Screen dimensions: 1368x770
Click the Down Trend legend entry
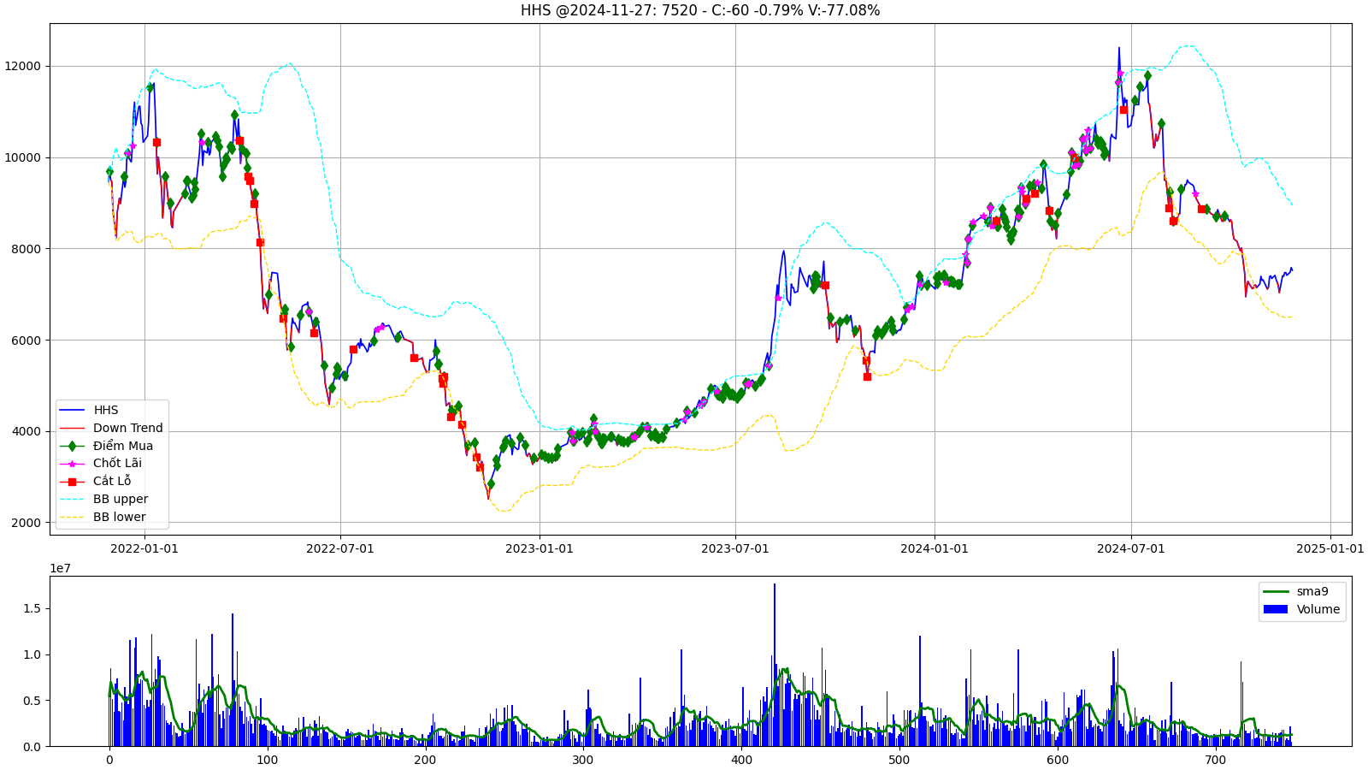(x=128, y=428)
